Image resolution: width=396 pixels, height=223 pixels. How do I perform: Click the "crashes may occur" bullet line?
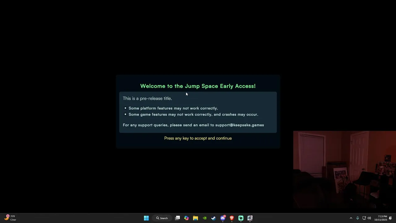[193, 115]
